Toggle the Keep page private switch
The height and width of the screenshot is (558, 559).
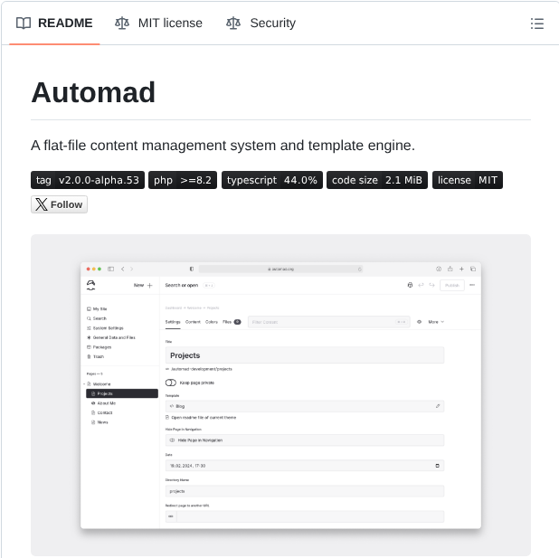(x=171, y=383)
